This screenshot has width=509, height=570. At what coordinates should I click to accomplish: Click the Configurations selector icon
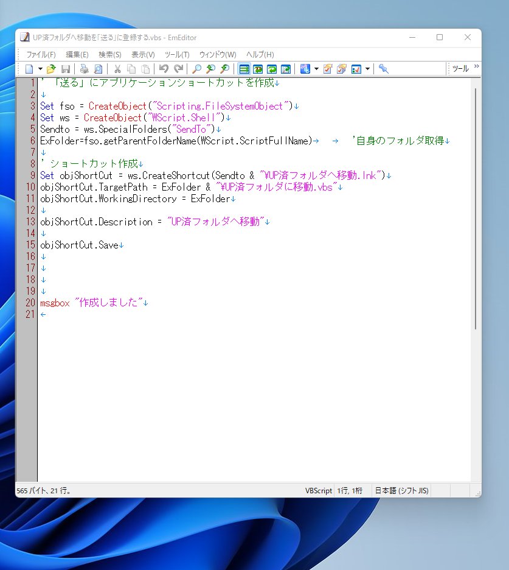point(305,69)
